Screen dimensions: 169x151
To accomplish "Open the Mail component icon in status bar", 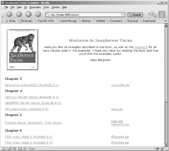I will [x=9, y=149].
